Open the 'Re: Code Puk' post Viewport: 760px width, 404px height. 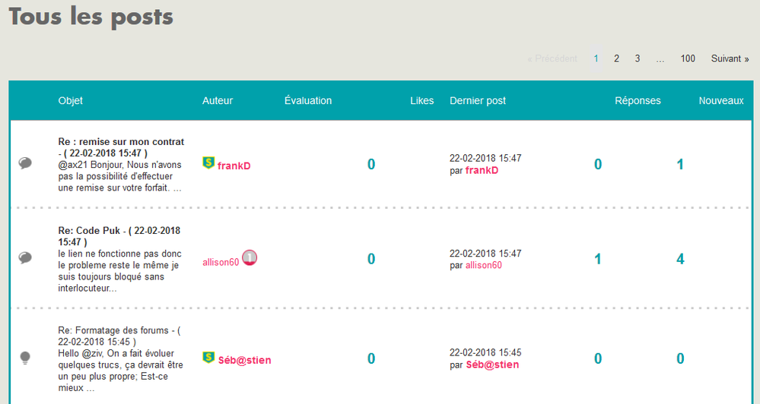(x=119, y=231)
